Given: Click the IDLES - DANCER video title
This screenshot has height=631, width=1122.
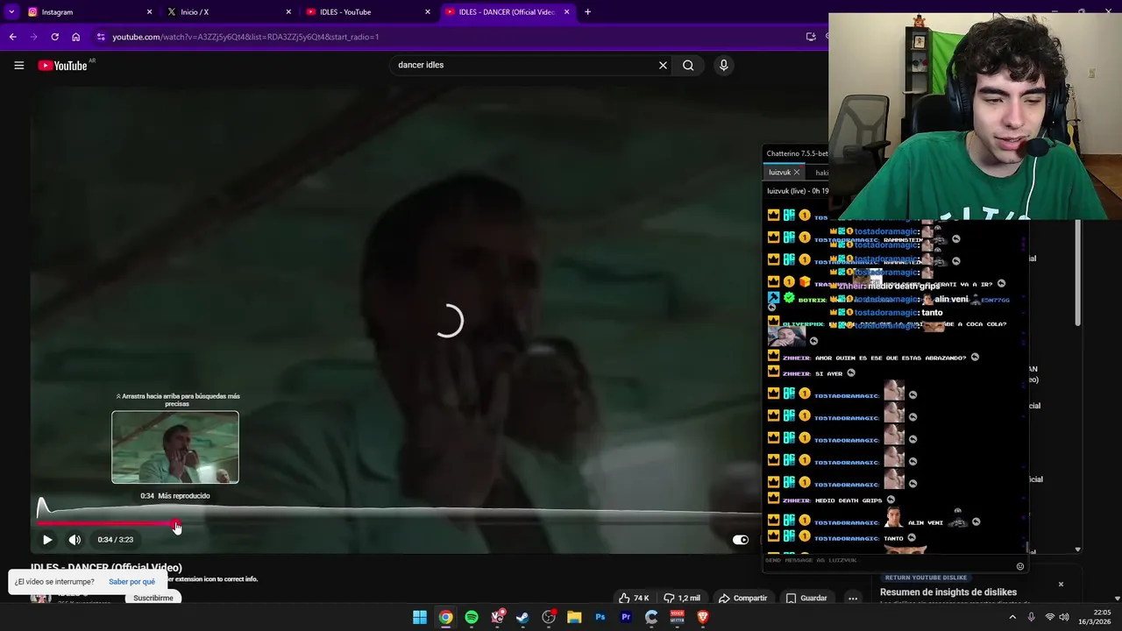Looking at the screenshot, I should (x=106, y=567).
